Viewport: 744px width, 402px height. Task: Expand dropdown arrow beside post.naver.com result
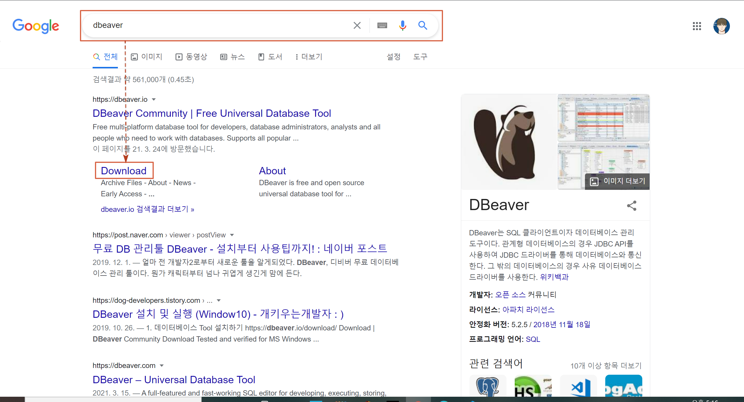232,235
